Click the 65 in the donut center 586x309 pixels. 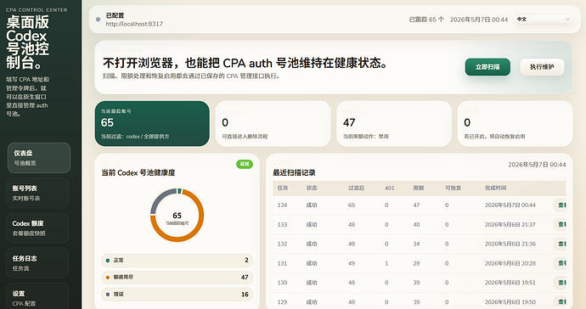(x=177, y=216)
